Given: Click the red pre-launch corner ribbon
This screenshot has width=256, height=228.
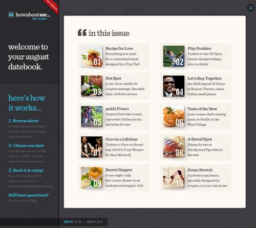Looking at the screenshot, I should tap(51, 6).
